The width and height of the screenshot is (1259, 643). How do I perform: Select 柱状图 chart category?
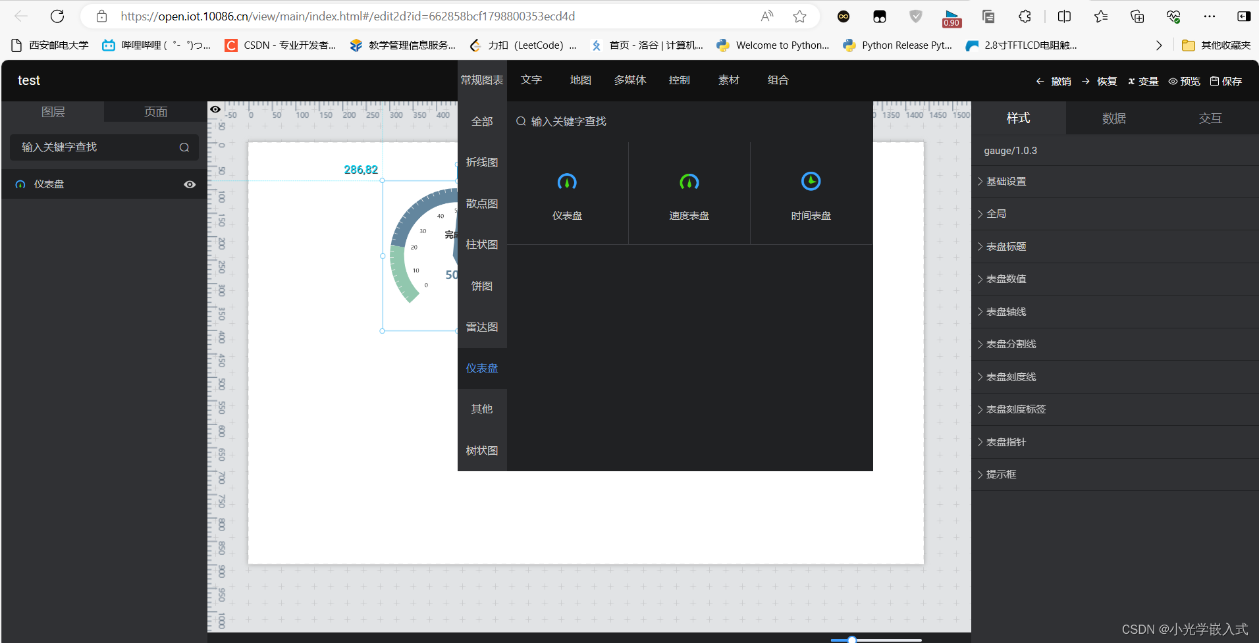click(482, 245)
